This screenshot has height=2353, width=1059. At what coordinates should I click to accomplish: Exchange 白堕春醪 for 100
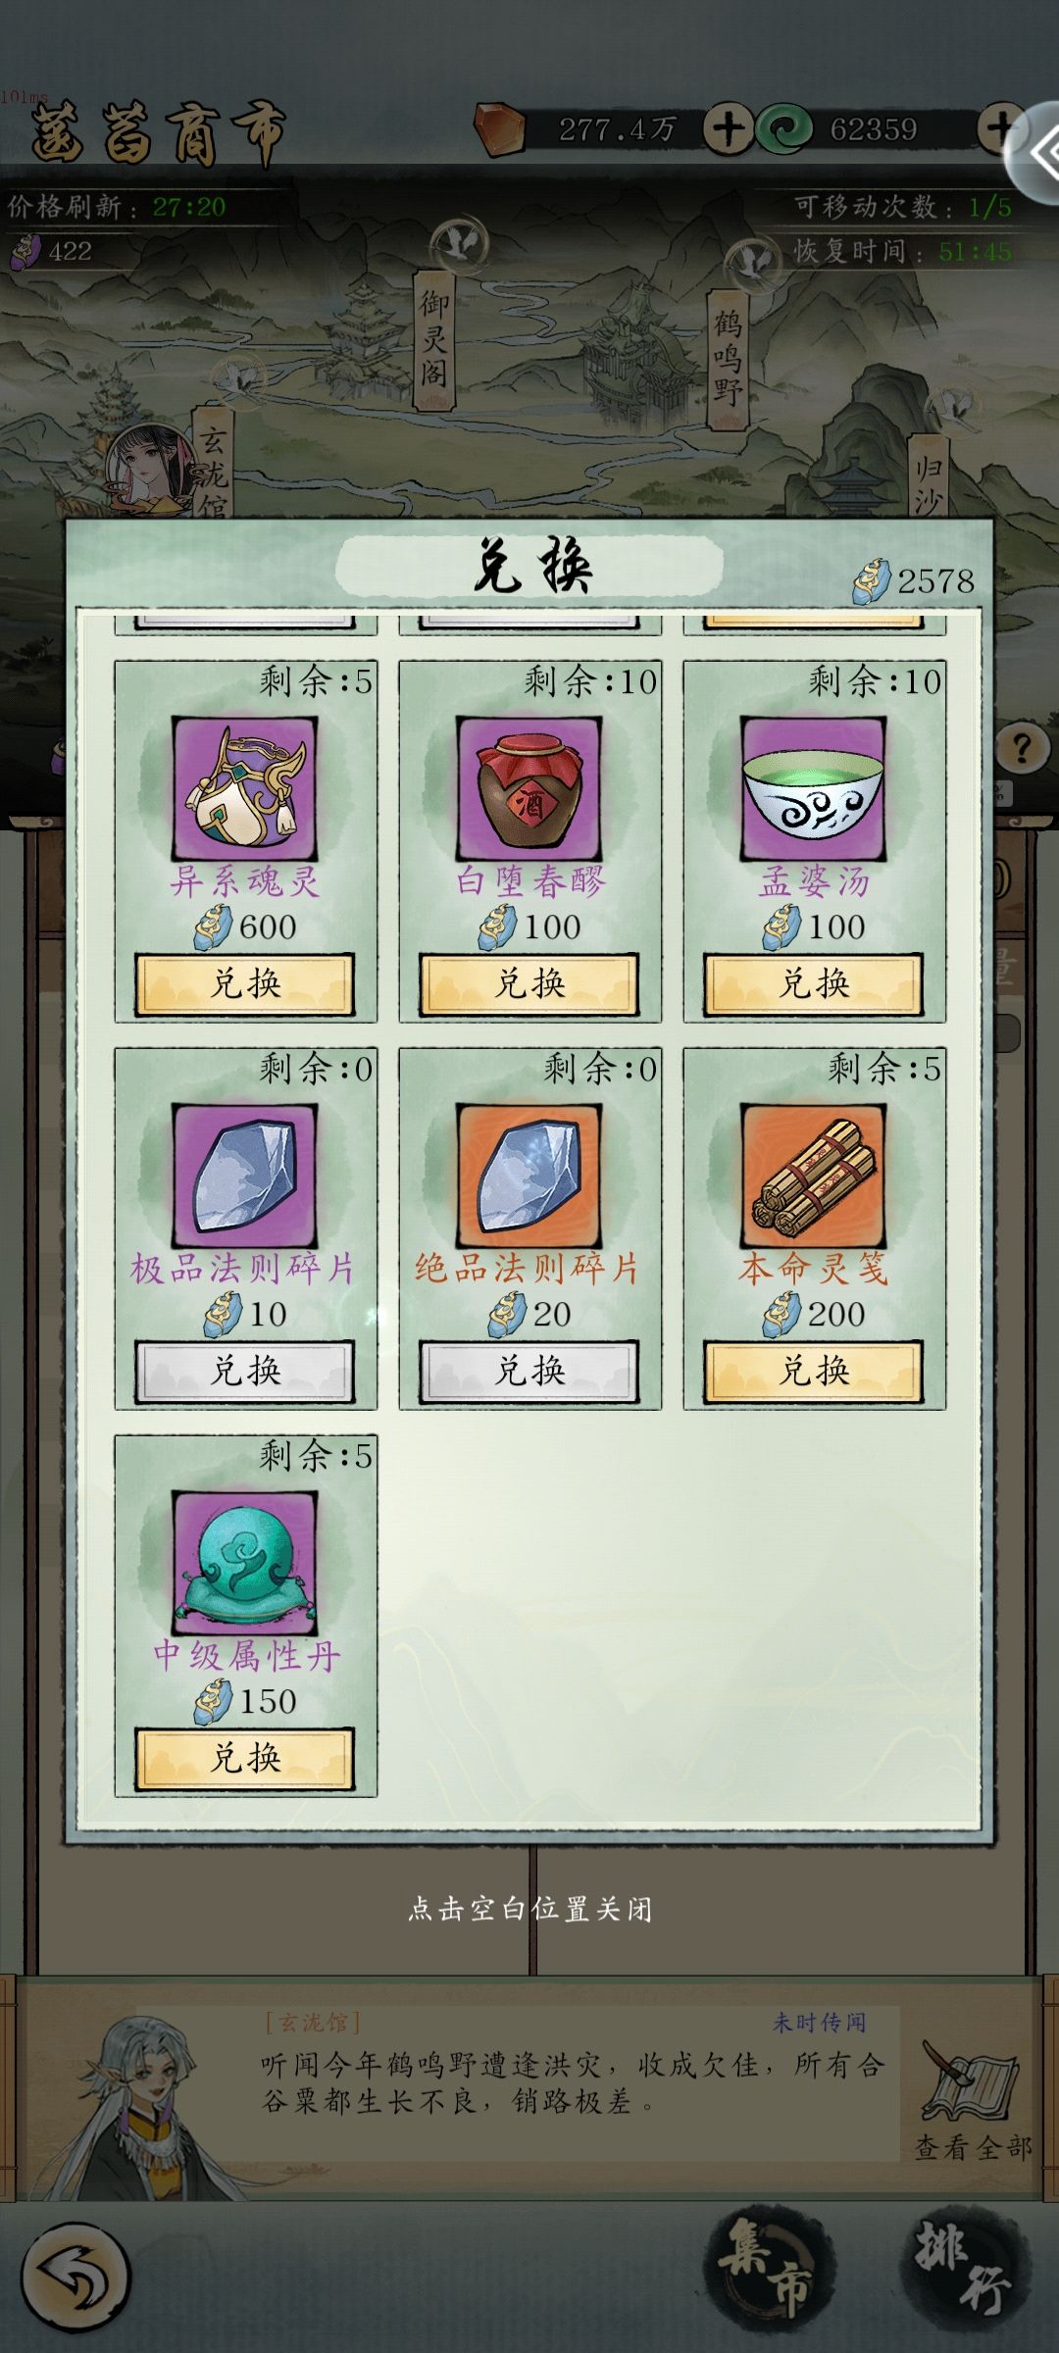coord(529,983)
